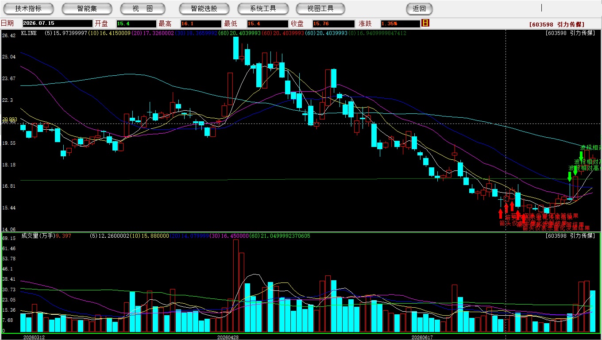Click the 26.42 price axis label
The image size is (602, 340).
click(9, 35)
